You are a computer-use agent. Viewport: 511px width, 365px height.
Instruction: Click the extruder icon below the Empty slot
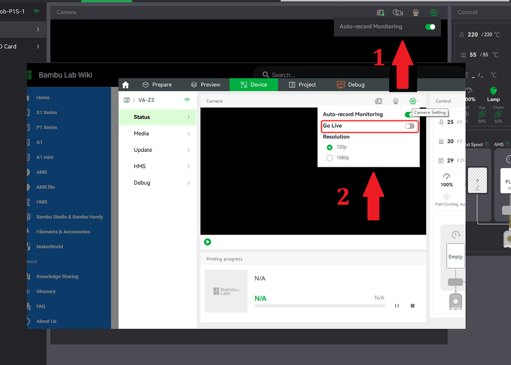[456, 301]
